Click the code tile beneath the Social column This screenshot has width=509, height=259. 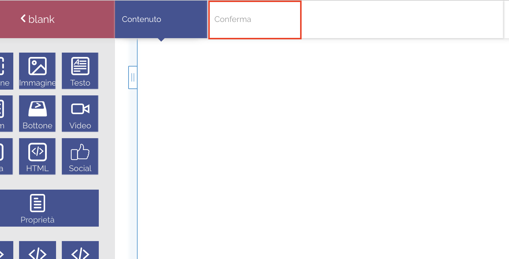80,251
